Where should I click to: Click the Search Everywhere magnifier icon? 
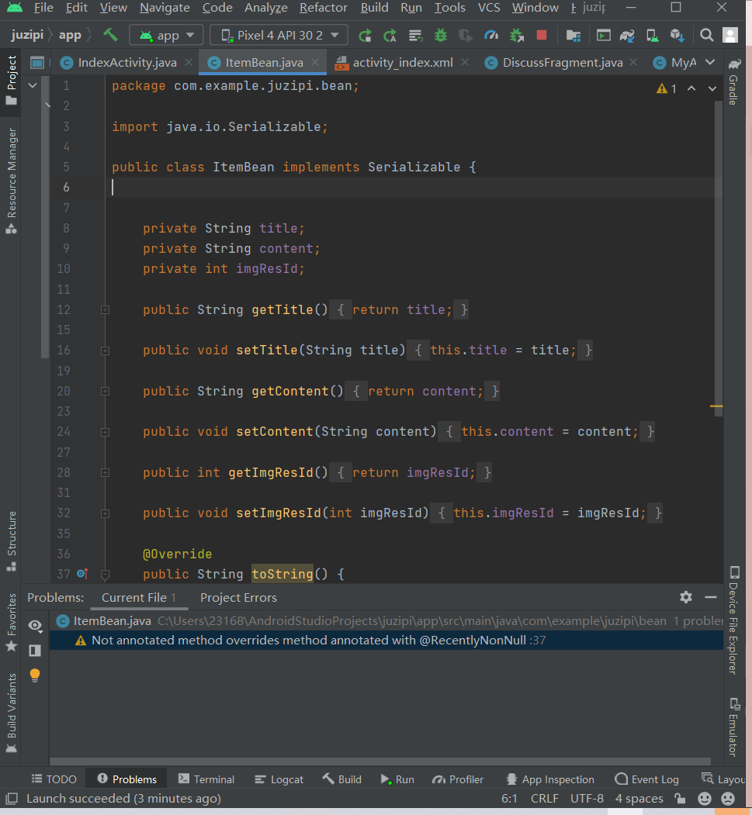(x=706, y=35)
